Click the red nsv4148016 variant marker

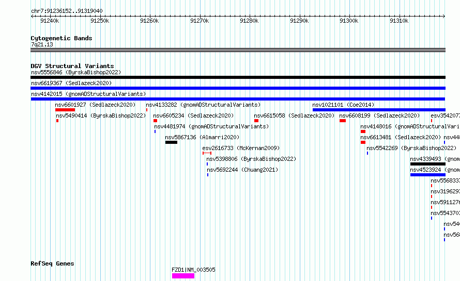(x=363, y=131)
